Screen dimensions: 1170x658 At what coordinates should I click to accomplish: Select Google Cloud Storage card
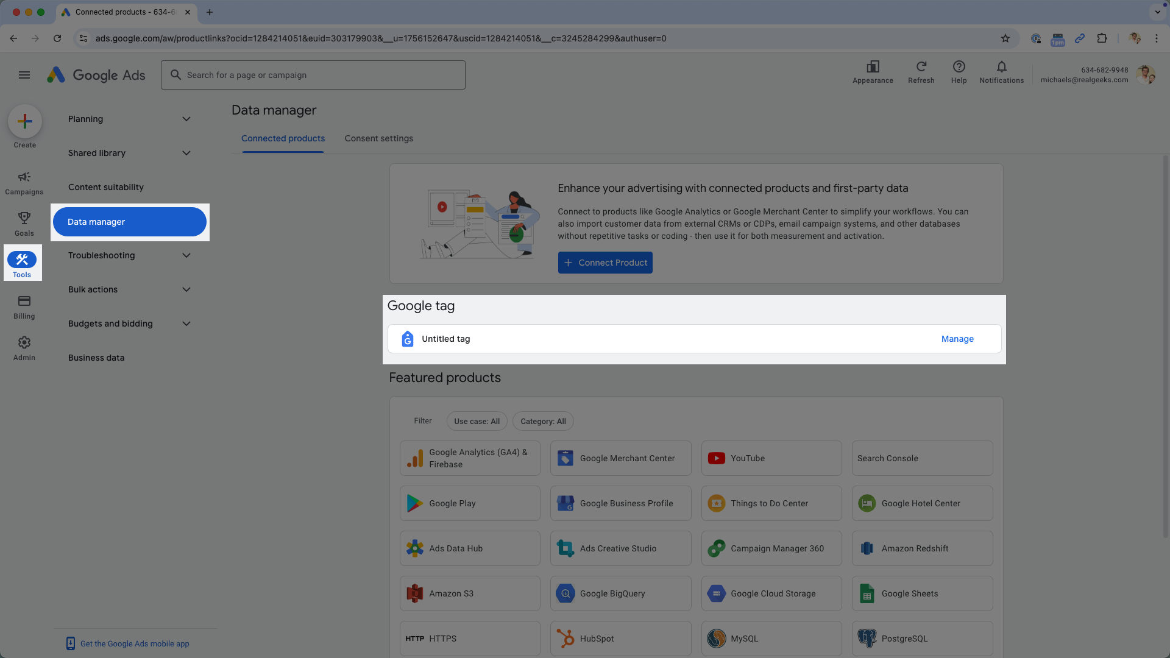coord(771,593)
